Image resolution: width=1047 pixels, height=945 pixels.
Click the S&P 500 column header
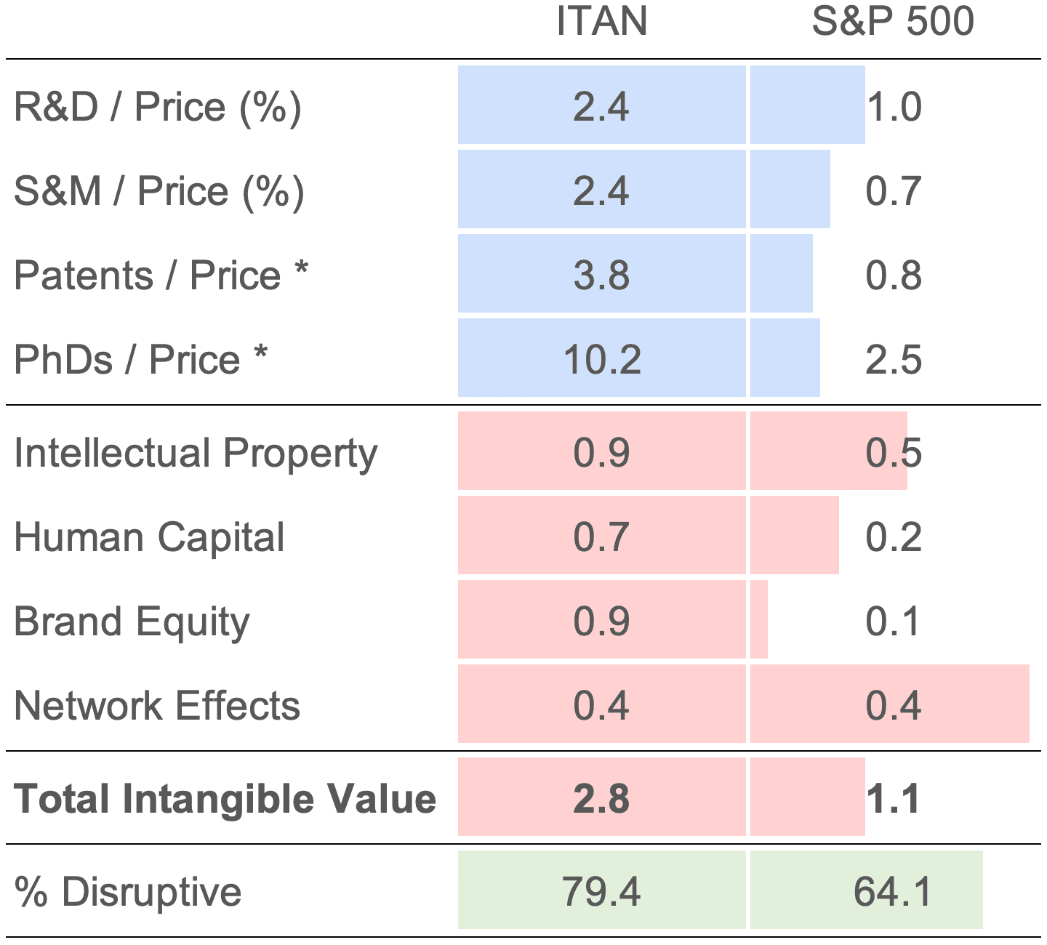[892, 21]
